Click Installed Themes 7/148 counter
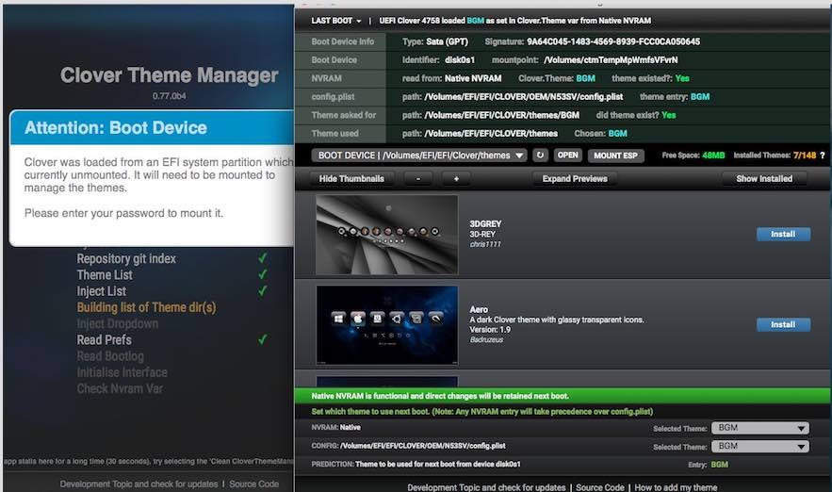Viewport: 832px width, 492px height. click(x=775, y=156)
